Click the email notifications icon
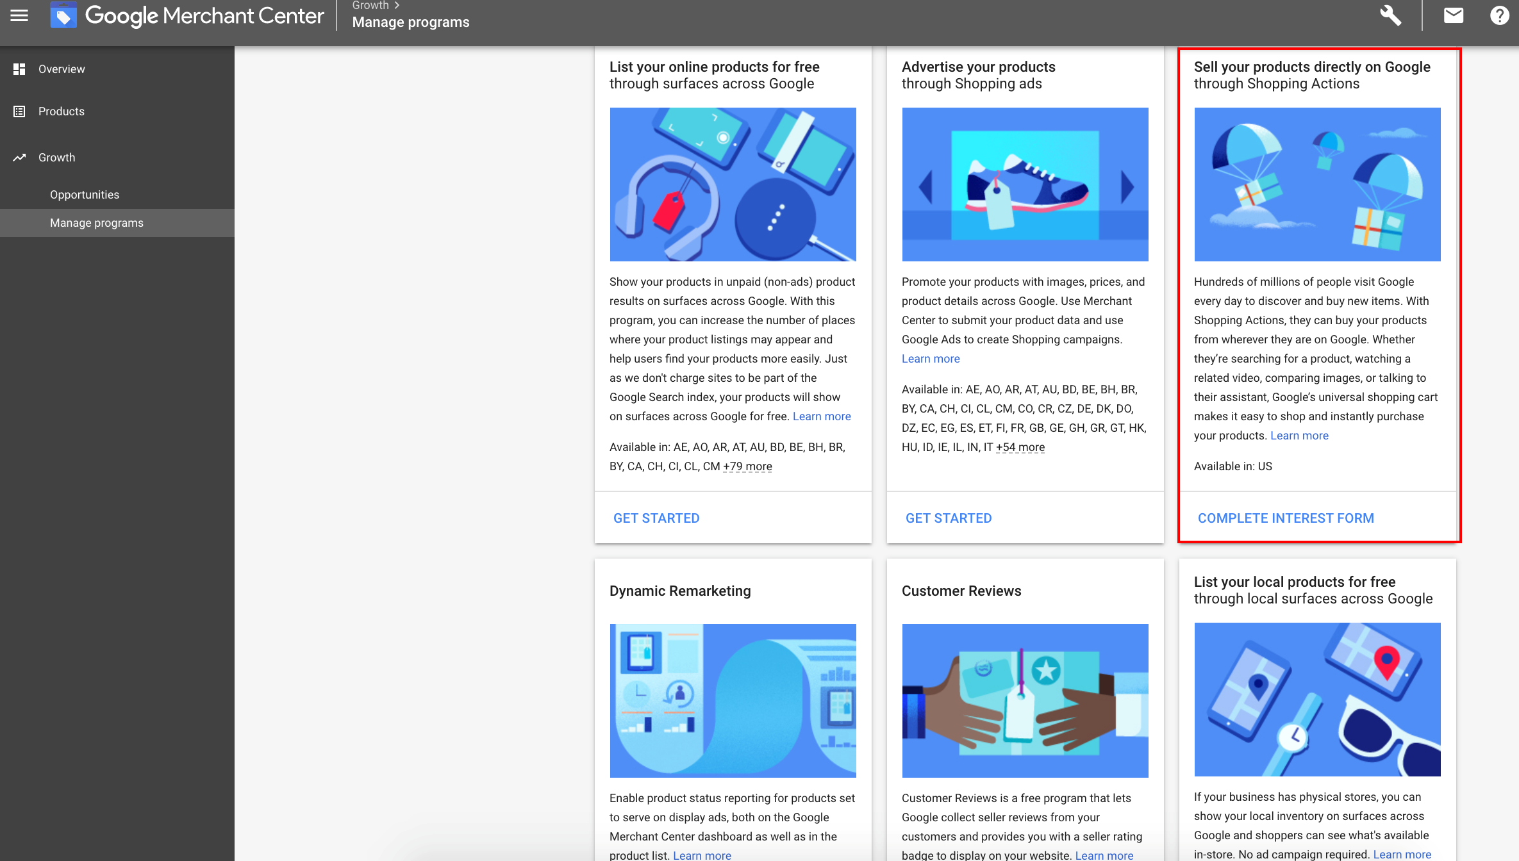This screenshot has height=861, width=1519. [1452, 15]
